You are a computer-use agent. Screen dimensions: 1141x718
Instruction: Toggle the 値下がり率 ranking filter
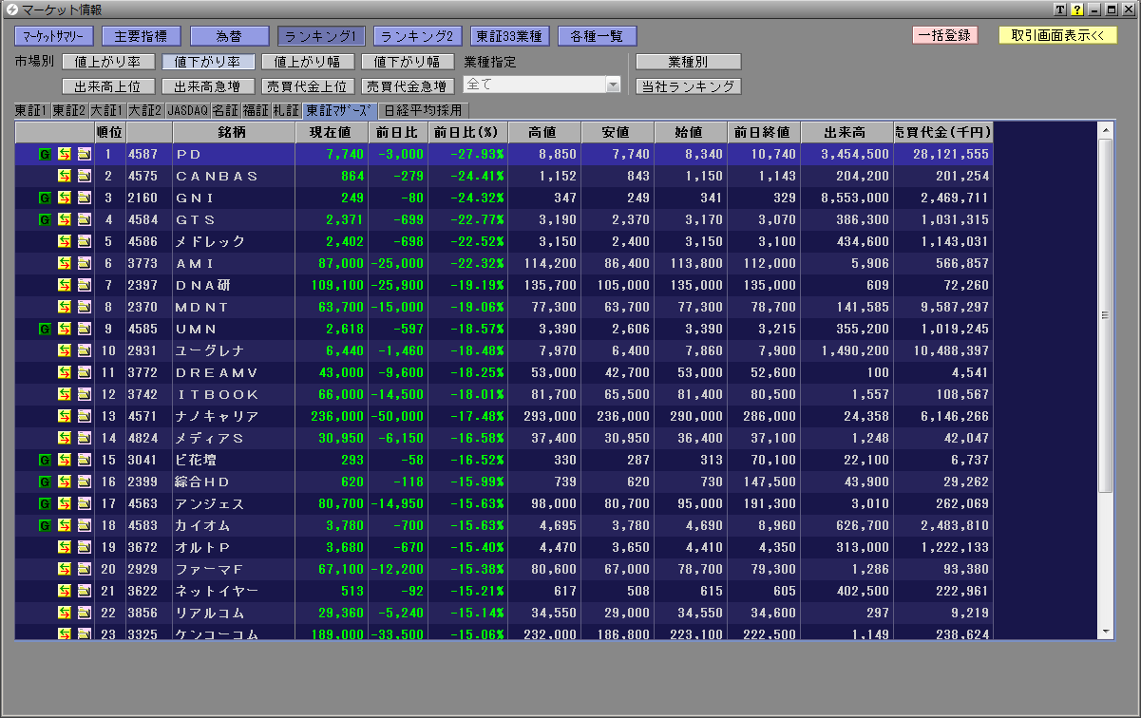(208, 62)
